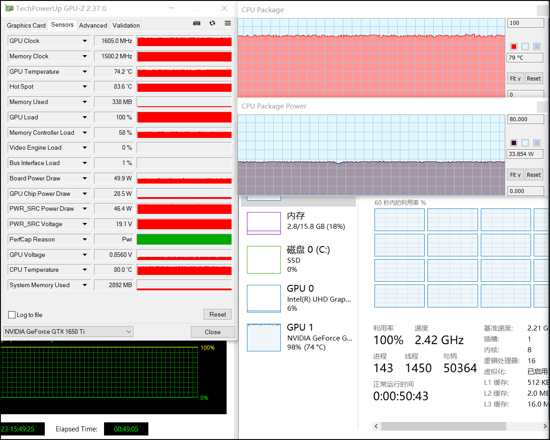Enable the Log to file checkbox
Viewport: 550px width, 440px height.
pyautogui.click(x=12, y=315)
